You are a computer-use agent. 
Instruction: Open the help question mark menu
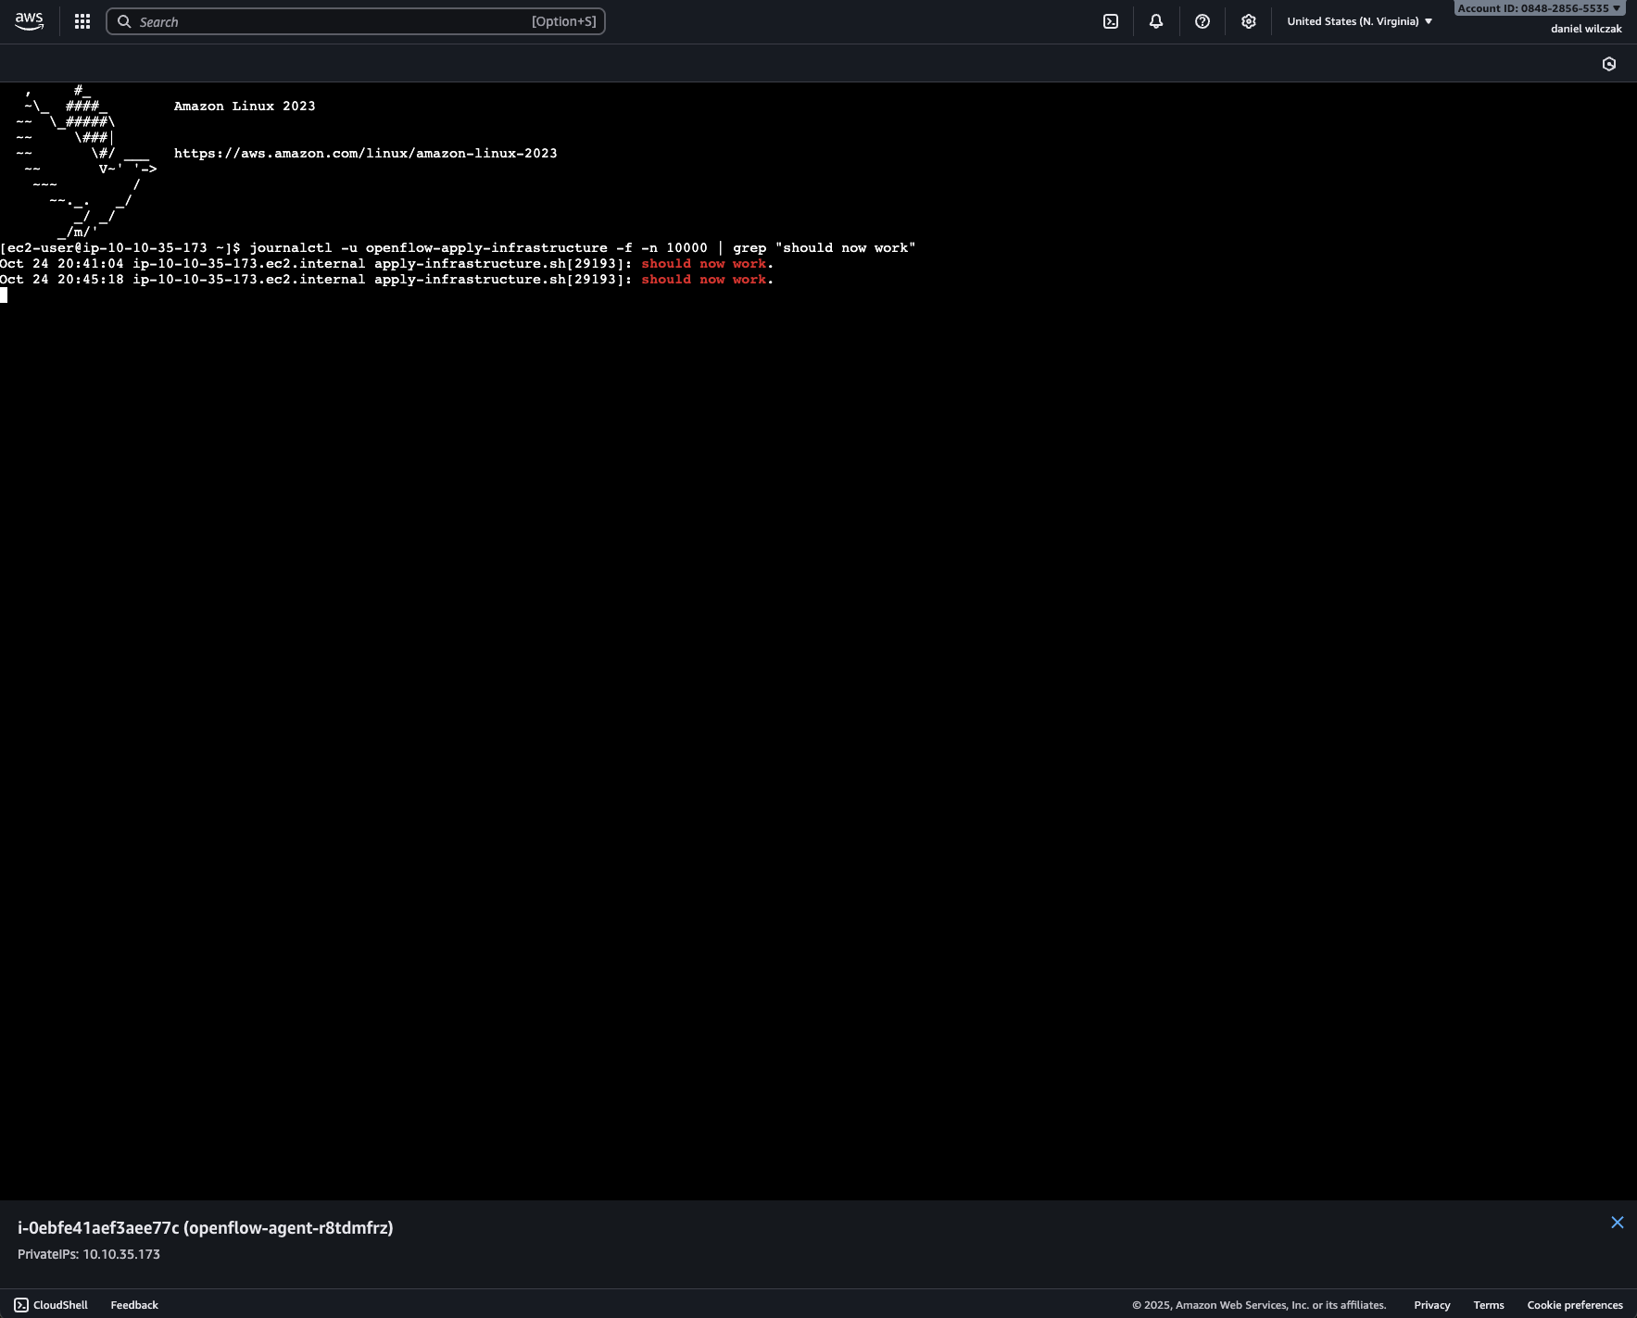coord(1203,21)
